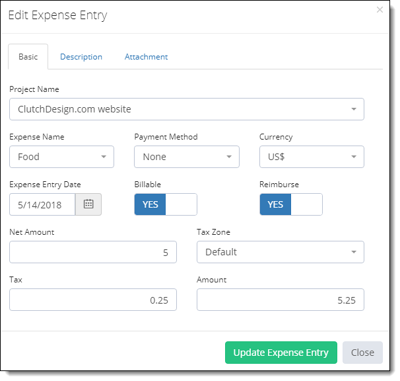The width and height of the screenshot is (400, 381).
Task: Switch to the Attachment tab
Action: [x=146, y=56]
